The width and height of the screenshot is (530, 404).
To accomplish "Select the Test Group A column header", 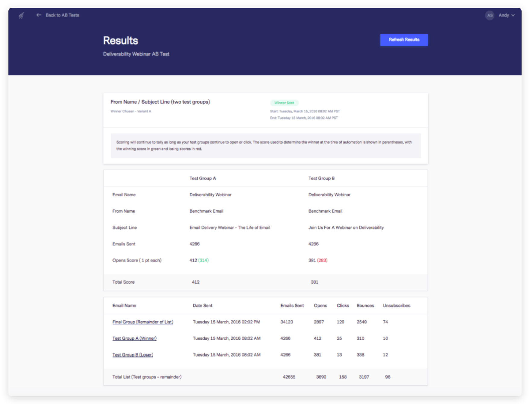I will pyautogui.click(x=202, y=178).
